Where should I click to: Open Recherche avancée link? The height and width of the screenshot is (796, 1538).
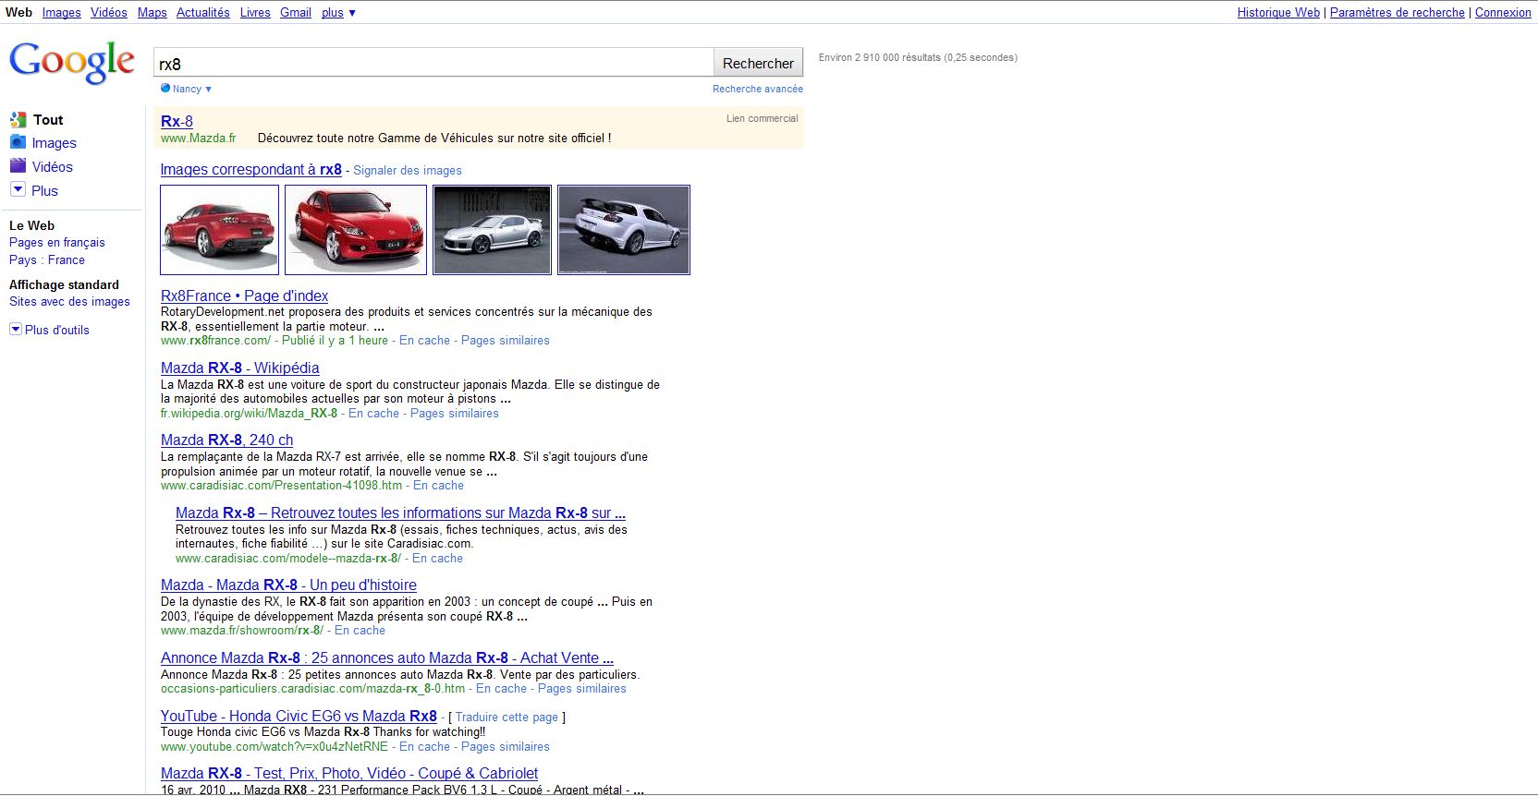[x=757, y=90]
